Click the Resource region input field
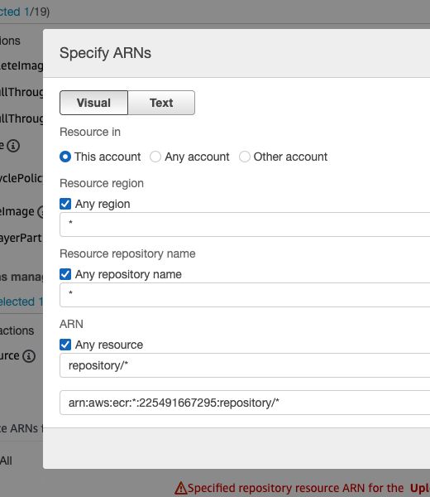The image size is (430, 497). tap(245, 224)
